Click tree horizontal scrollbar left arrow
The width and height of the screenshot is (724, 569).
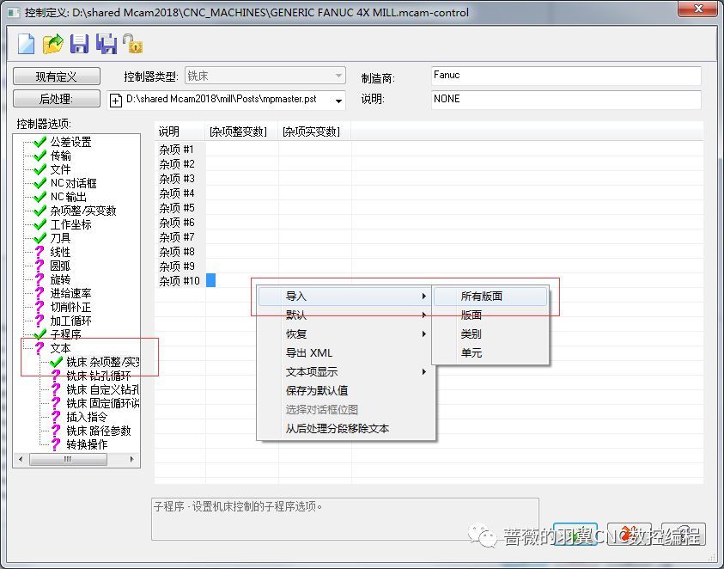click(21, 460)
